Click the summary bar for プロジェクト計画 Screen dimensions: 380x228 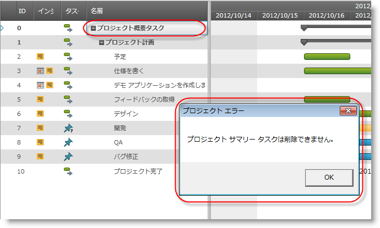pos(336,42)
